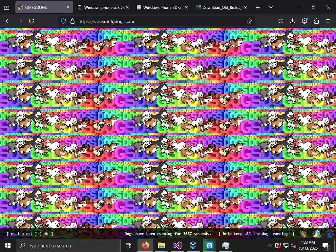Screen dimensions: 336x252
Task: Open the muted volume tray icon
Action: tap(294, 245)
